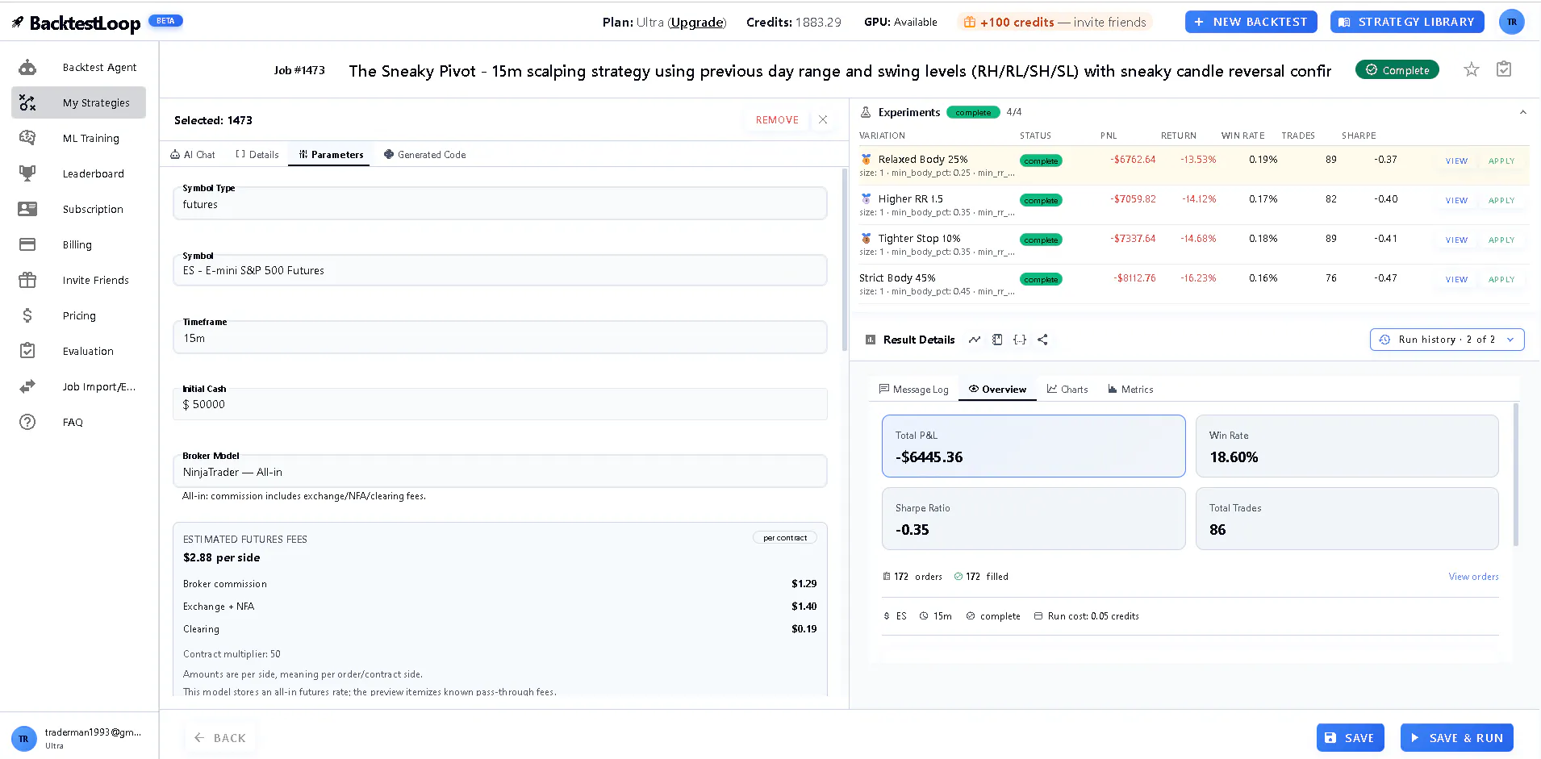Click the Higher RR 1.5 medal icon
The height and width of the screenshot is (759, 1541).
(866, 199)
